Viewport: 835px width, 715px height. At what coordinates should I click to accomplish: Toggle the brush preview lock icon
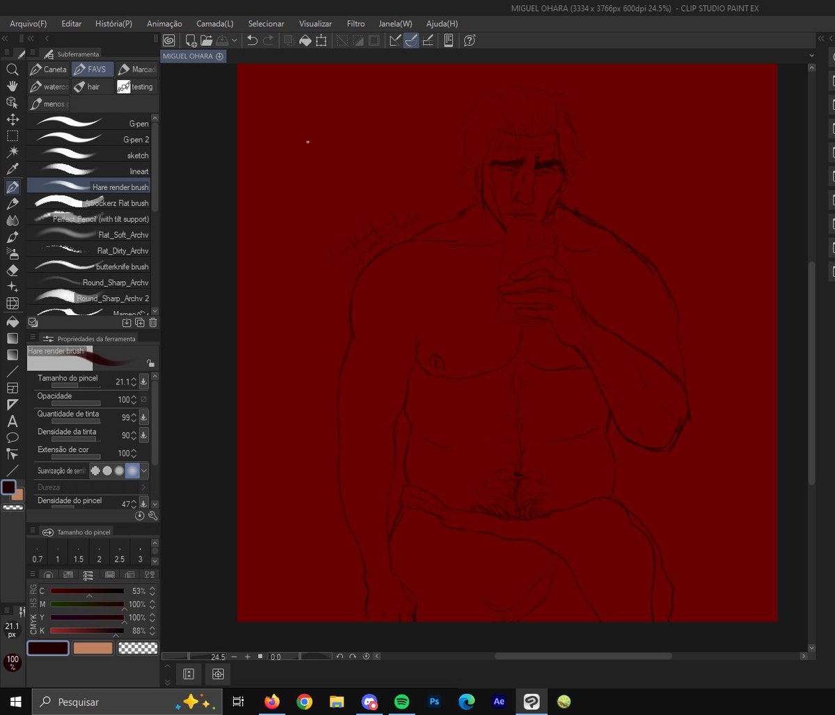151,363
